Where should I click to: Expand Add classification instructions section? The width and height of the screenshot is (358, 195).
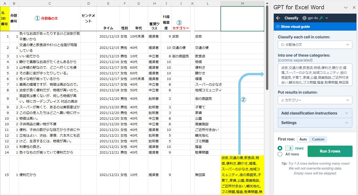[315, 113]
